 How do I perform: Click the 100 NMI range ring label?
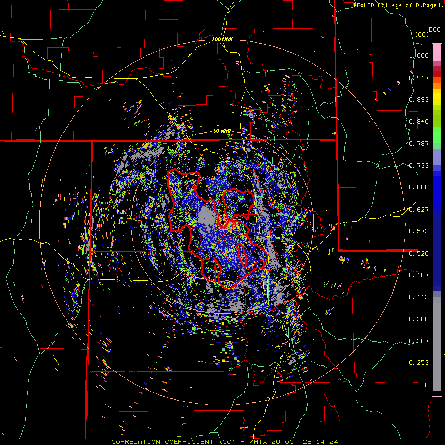(222, 39)
